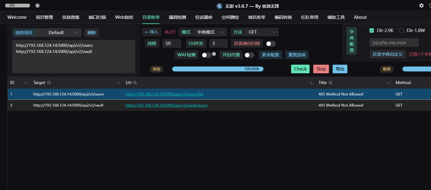Open the 编码转换 tab
431x190 pixels.
tap(283, 17)
